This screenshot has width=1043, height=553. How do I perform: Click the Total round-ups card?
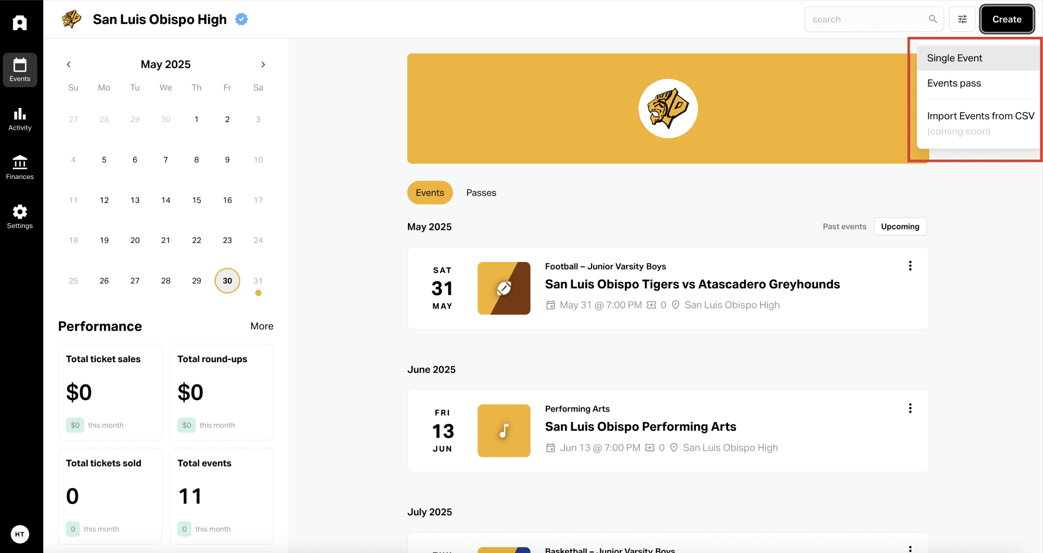click(x=222, y=392)
